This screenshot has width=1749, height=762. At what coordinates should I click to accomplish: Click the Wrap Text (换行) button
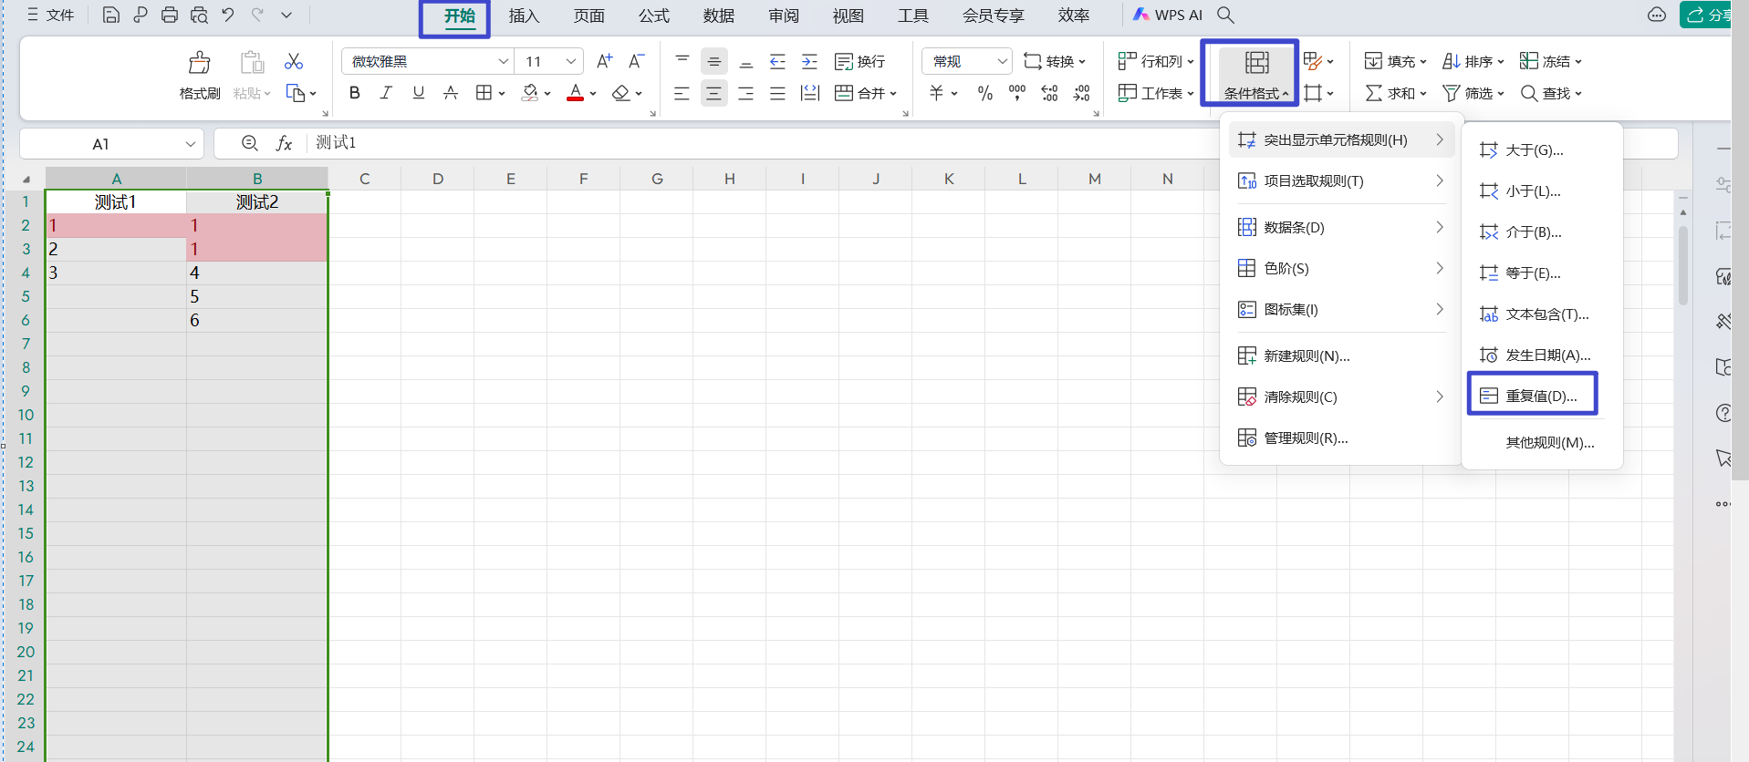coord(860,61)
